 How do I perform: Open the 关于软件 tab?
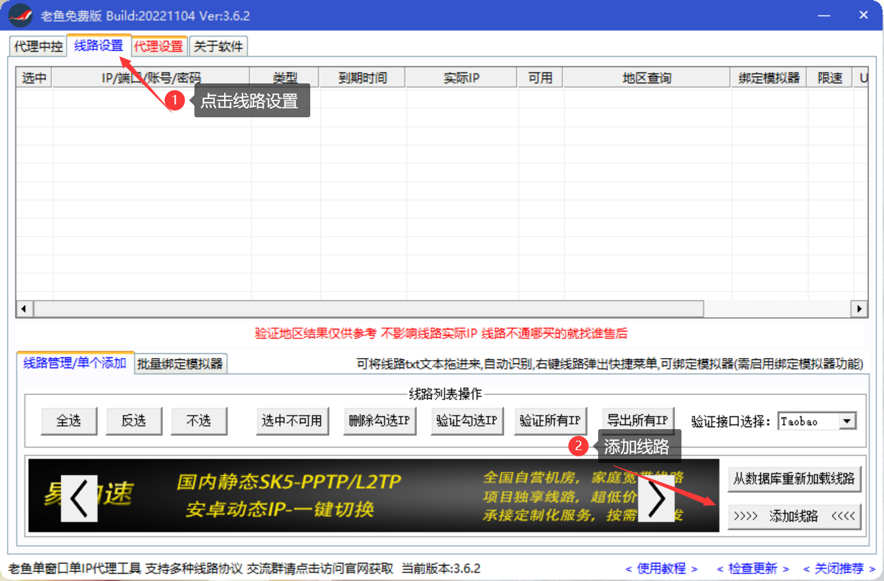pyautogui.click(x=218, y=46)
